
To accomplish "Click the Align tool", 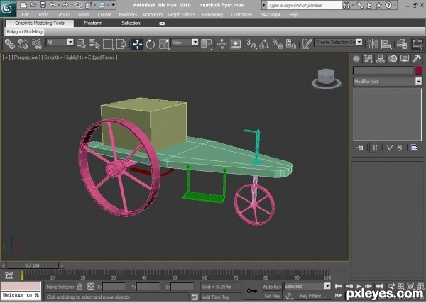I will pos(386,44).
